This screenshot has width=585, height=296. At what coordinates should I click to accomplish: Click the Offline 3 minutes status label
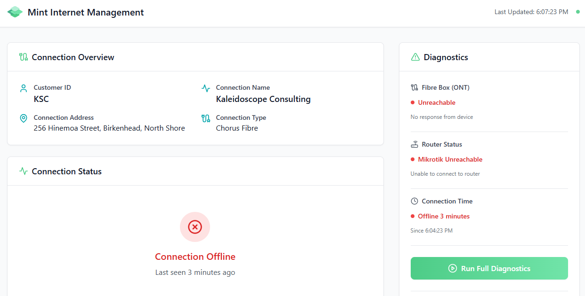443,216
